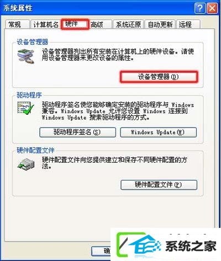This screenshot has width=221, height=261.
Task: Click the Windows Update(W) button
Action: point(159,132)
